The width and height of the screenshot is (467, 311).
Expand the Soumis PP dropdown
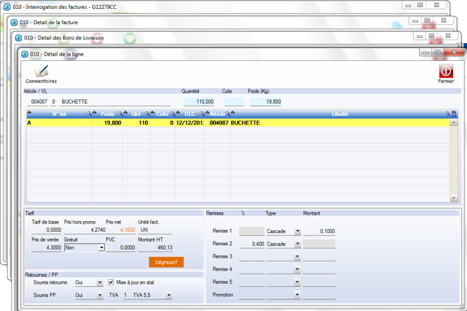[x=99, y=295]
